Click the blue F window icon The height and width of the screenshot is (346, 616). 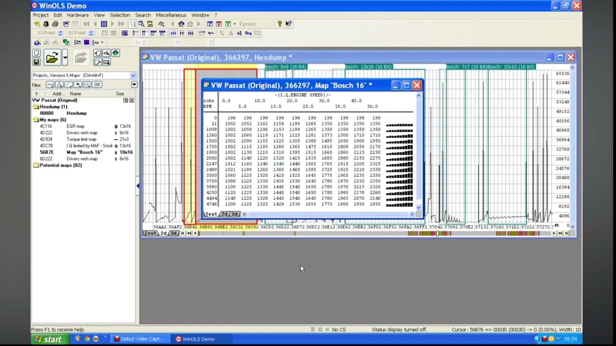(x=210, y=24)
